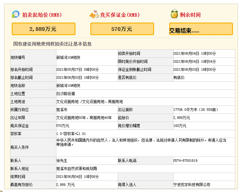Click the 竞价增价幅度 label
This screenshot has width=241, height=192.
point(129,126)
